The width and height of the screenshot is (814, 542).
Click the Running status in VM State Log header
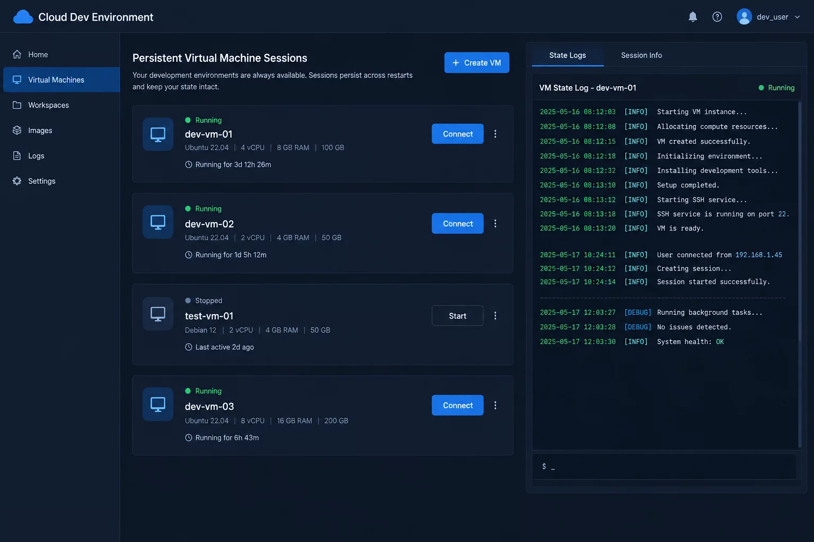[776, 88]
